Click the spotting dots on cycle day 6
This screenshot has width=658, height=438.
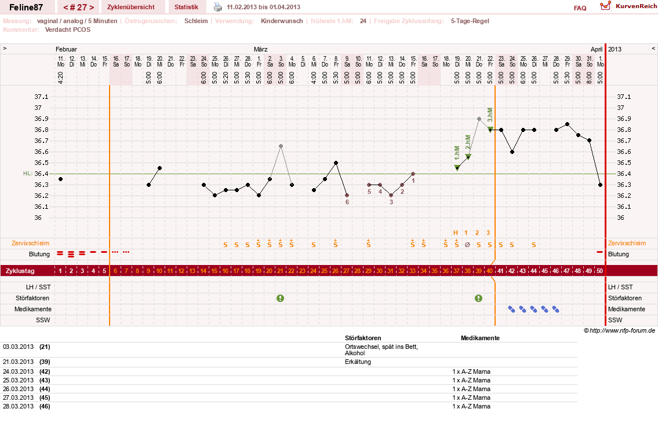point(115,252)
